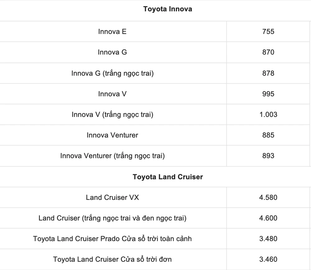Click the Toyota Innova section header
Screen dimensions: 311x270
pyautogui.click(x=168, y=9)
